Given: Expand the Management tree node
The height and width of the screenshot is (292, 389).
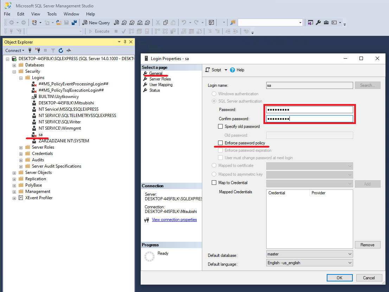Looking at the screenshot, I should click(14, 192).
